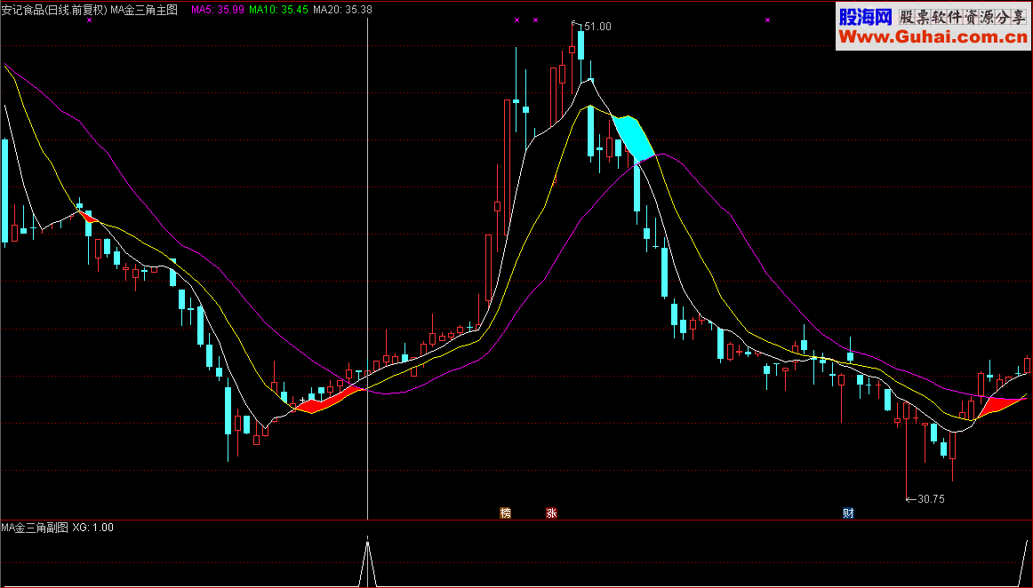Click the cyan dead-cross filled area

point(632,137)
